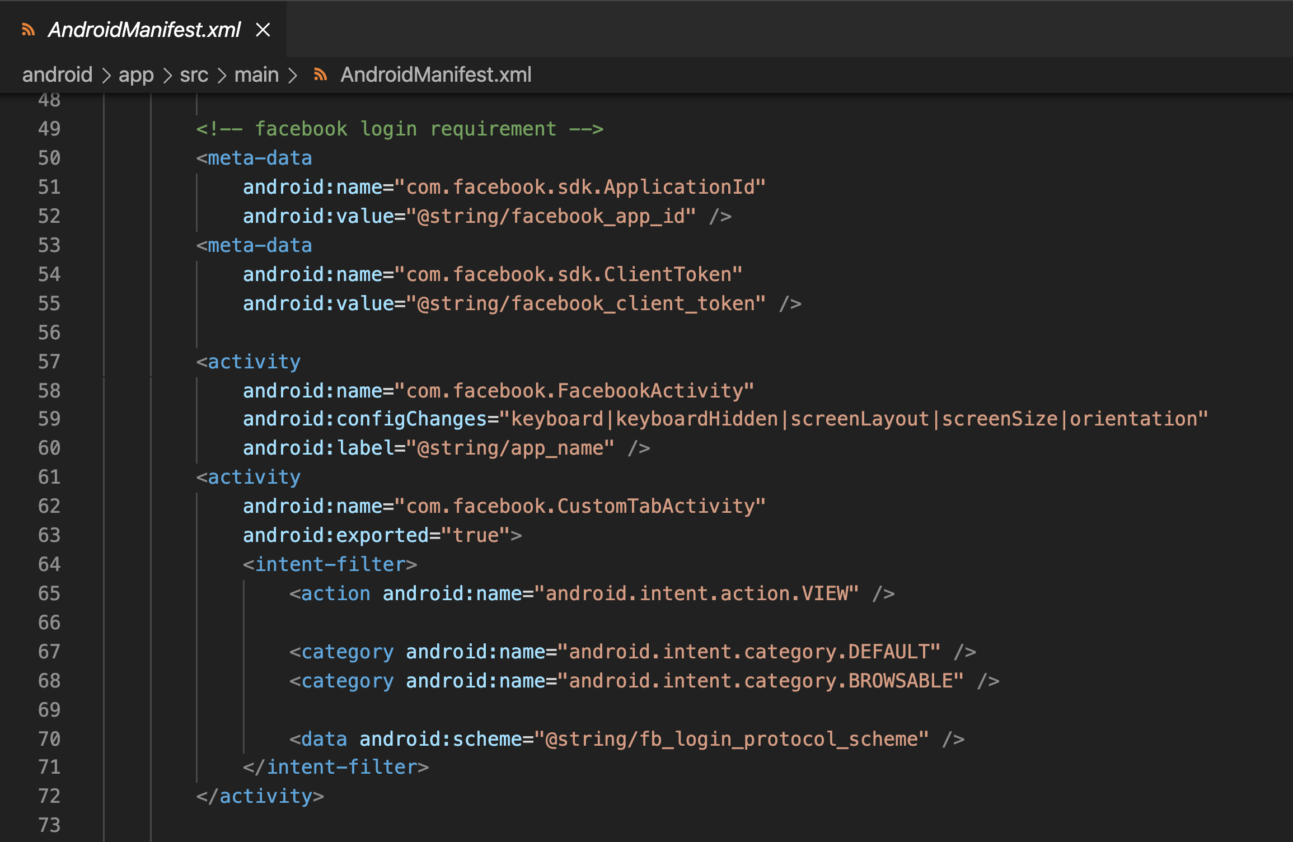Click AndroidManifest.xml in breadcrumb path
1293x842 pixels.
point(435,74)
